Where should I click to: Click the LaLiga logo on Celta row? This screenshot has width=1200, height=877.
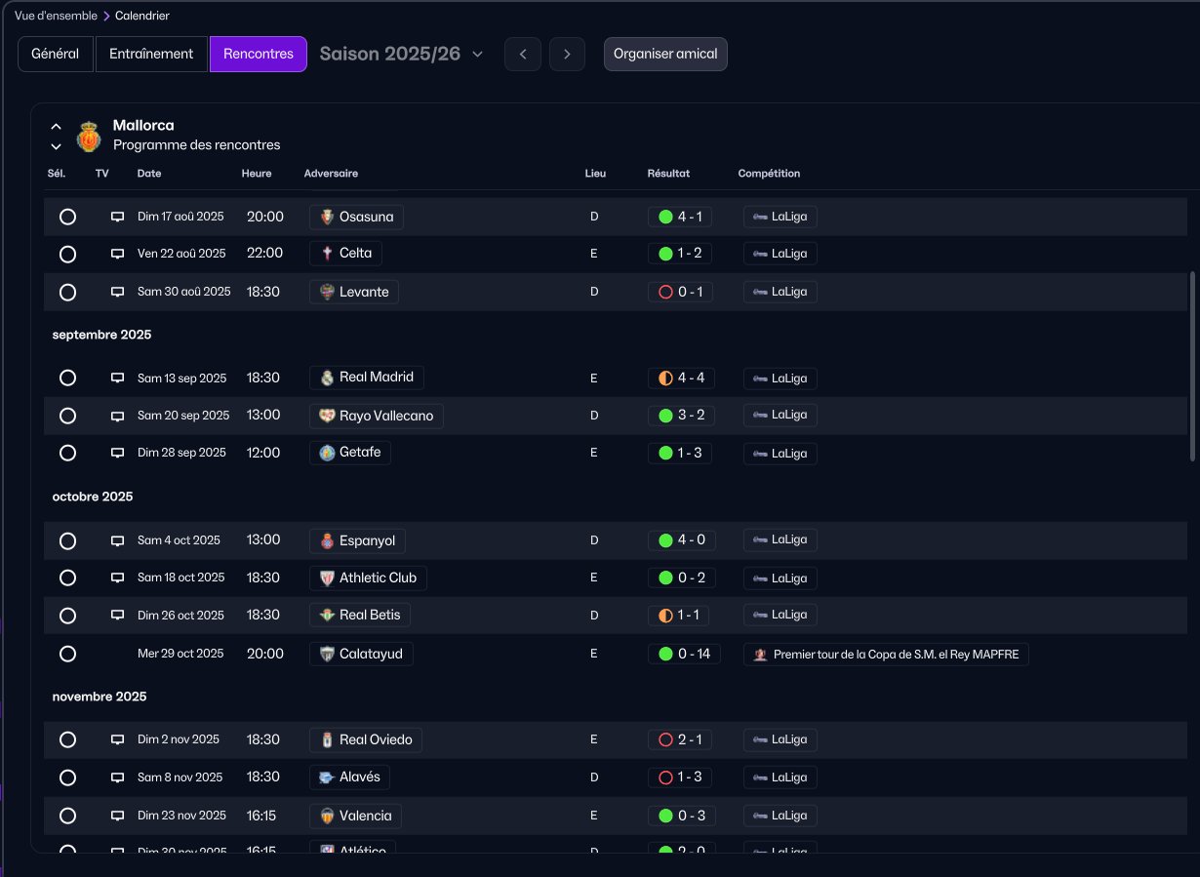click(759, 254)
